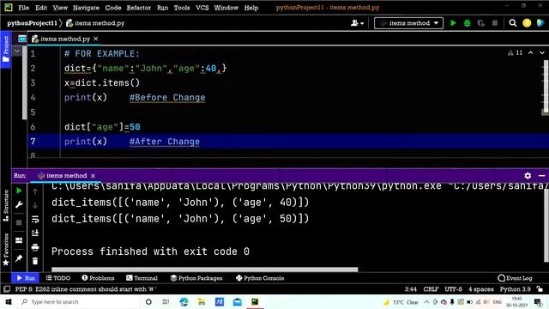Click the restore layout icon in Run panel
Image resolution: width=549 pixels, height=309 pixels.
point(19,240)
